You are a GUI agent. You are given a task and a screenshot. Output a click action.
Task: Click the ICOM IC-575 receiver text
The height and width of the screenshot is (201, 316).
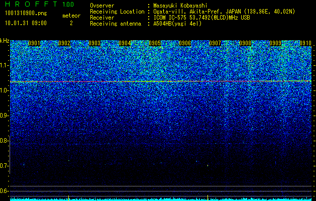click(x=201, y=18)
